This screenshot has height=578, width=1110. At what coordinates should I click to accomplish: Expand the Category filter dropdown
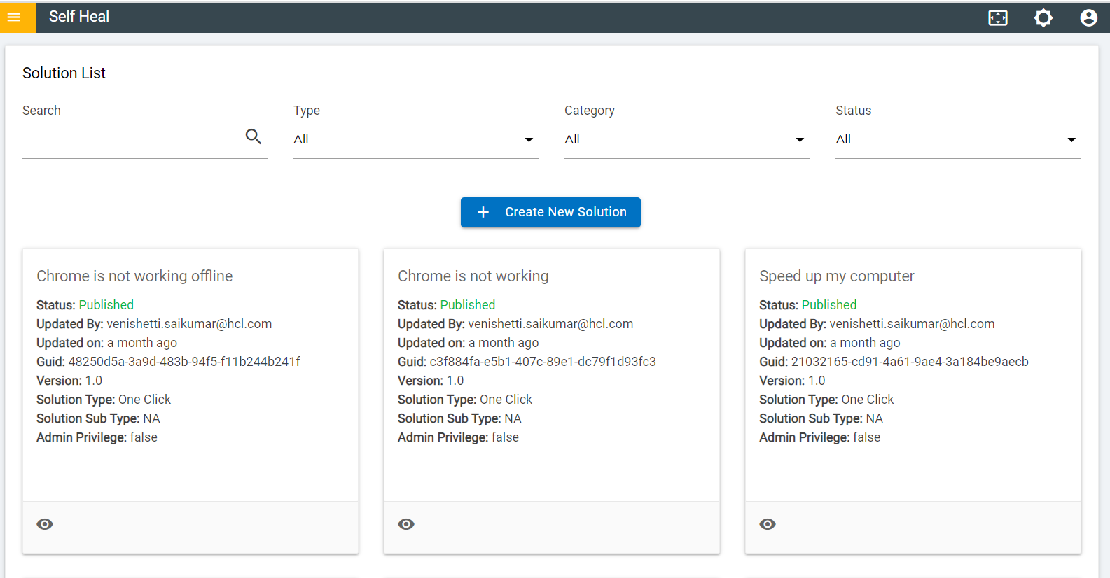pyautogui.click(x=686, y=139)
